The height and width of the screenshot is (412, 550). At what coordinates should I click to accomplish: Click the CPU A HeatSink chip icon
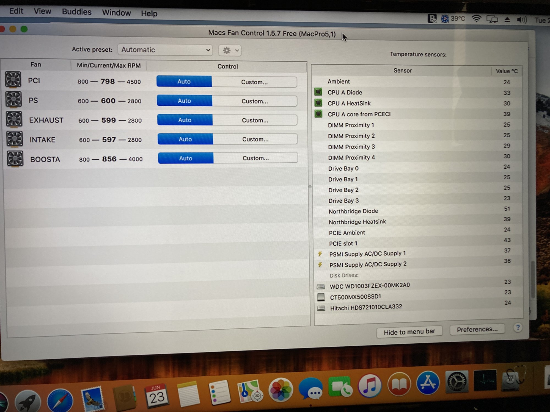(318, 103)
